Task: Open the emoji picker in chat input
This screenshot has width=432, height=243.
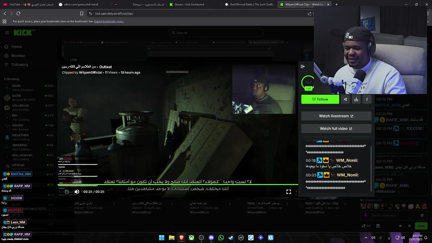Action: tap(422, 215)
